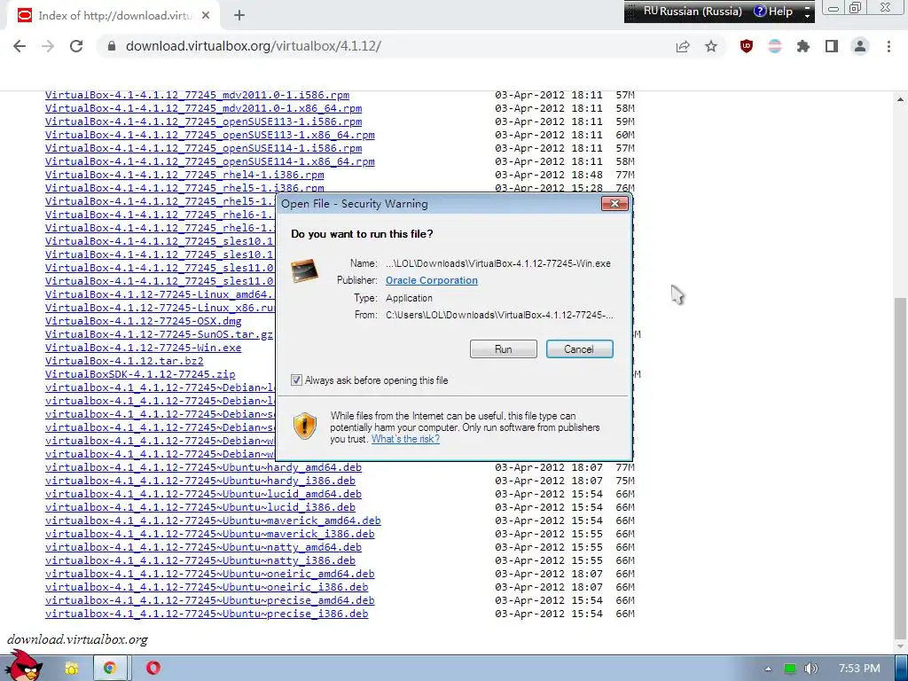This screenshot has height=681, width=908.
Task: Open the openSUSE114-1.i586.rpm link
Action: pyautogui.click(x=203, y=148)
